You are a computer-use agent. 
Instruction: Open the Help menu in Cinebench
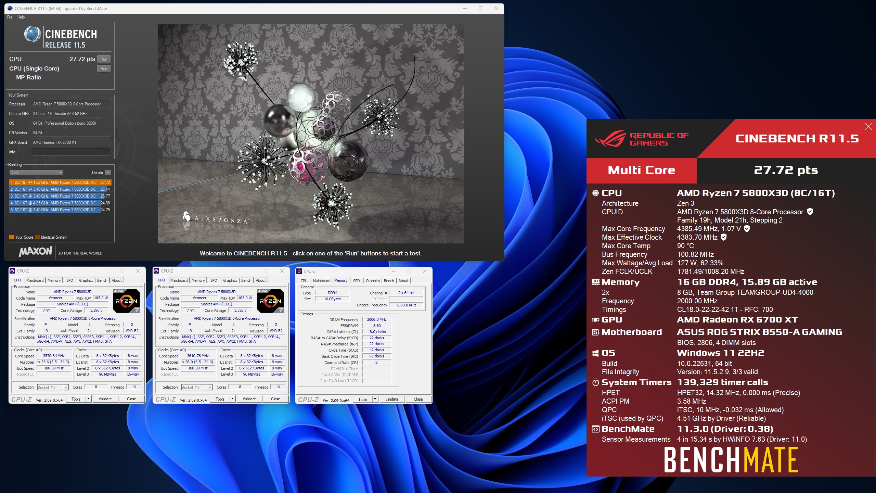[21, 17]
